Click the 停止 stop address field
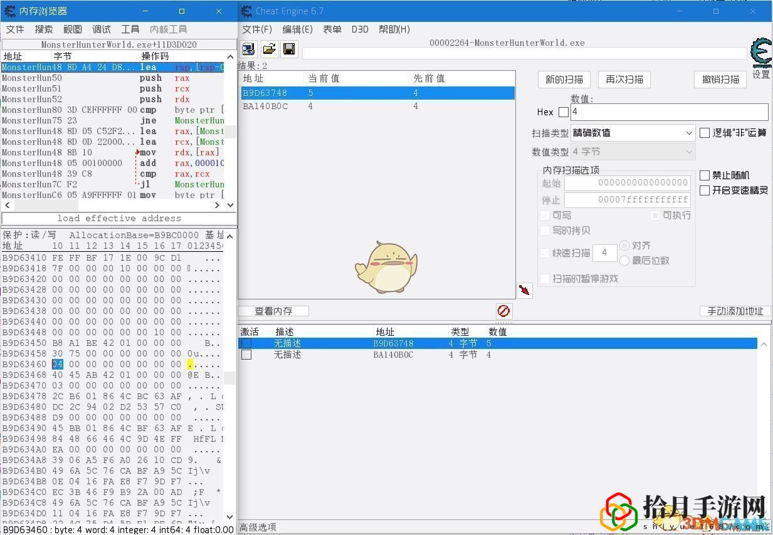Viewport: 773px width, 535px height. pos(628,200)
